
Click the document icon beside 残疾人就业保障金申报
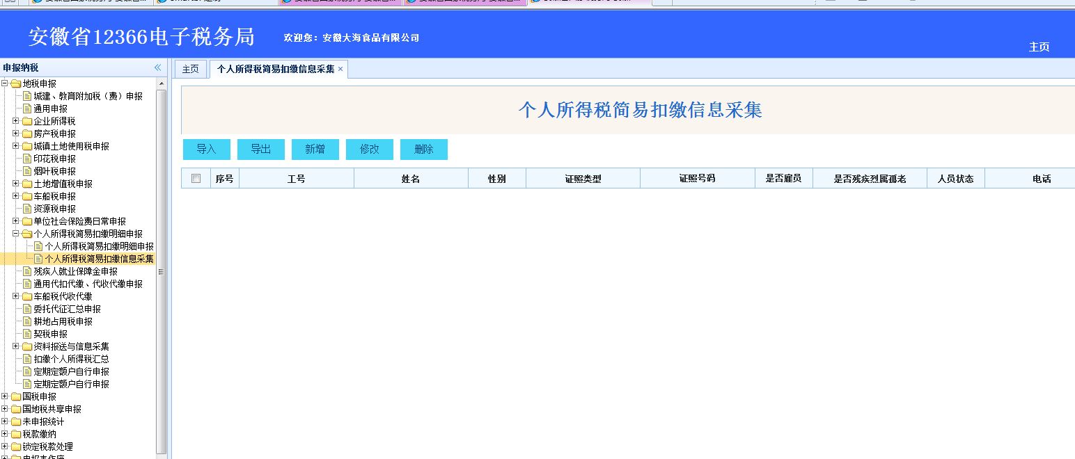[27, 271]
